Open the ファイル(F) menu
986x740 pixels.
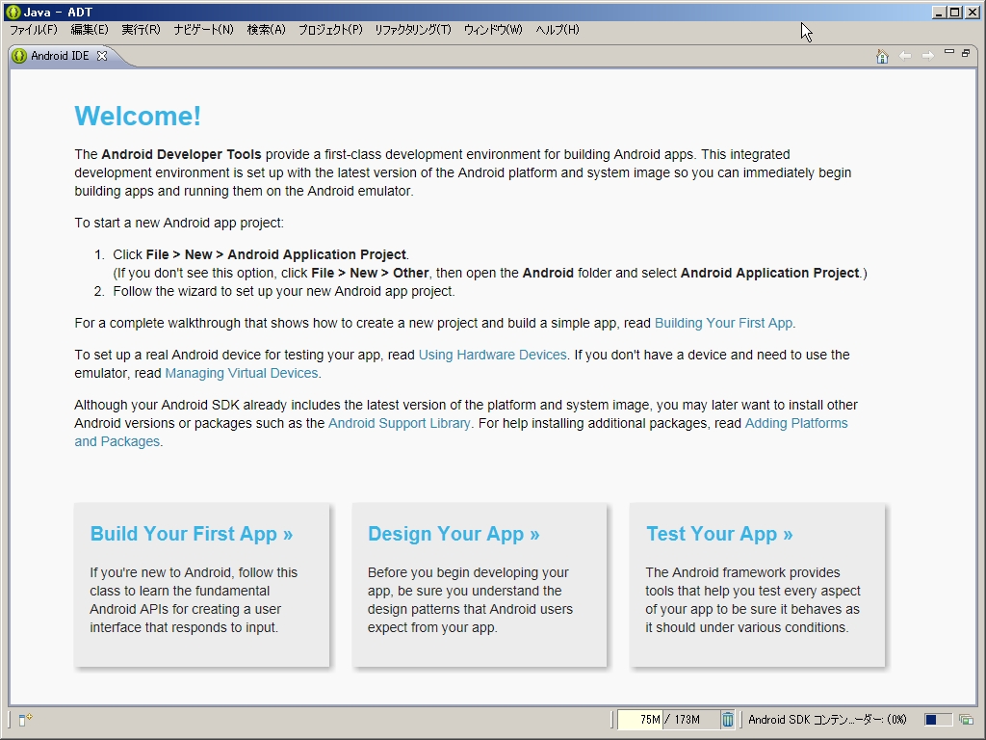click(34, 30)
